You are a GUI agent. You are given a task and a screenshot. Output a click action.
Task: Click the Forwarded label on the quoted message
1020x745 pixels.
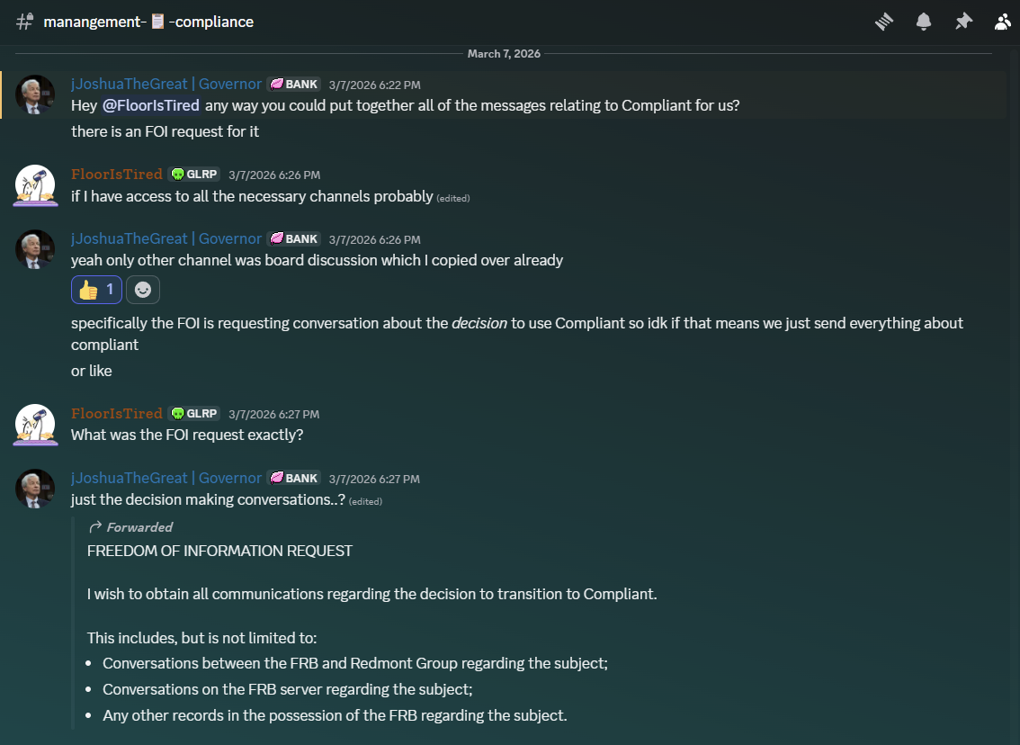point(139,527)
